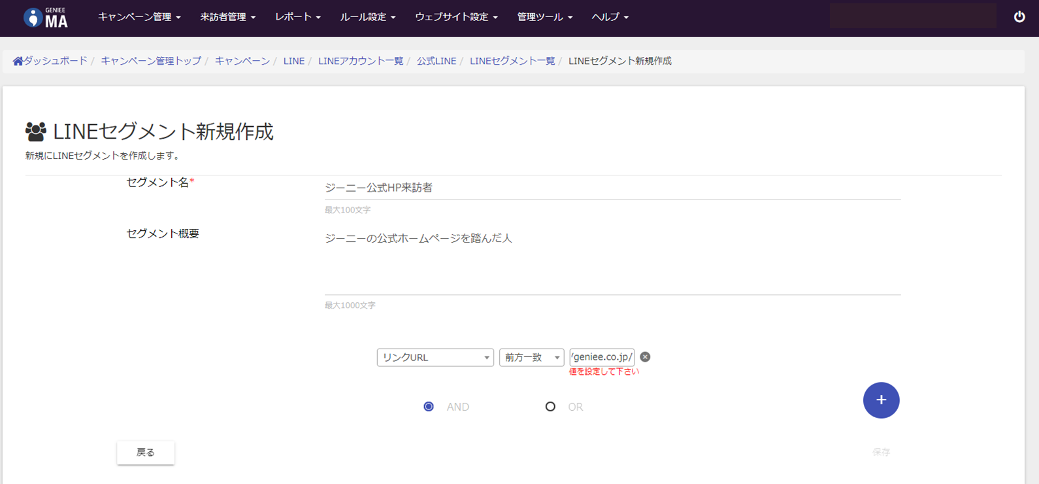Viewport: 1039px width, 484px height.
Task: Click the home icon in breadcrumb
Action: tap(18, 61)
